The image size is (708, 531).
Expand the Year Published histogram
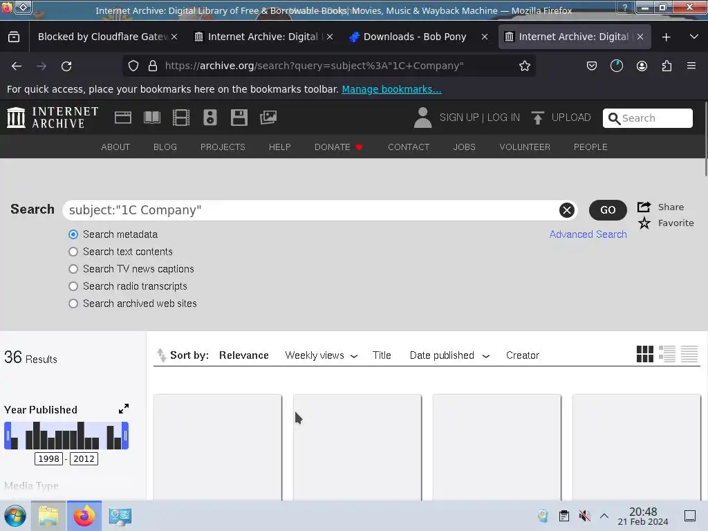[x=123, y=409]
